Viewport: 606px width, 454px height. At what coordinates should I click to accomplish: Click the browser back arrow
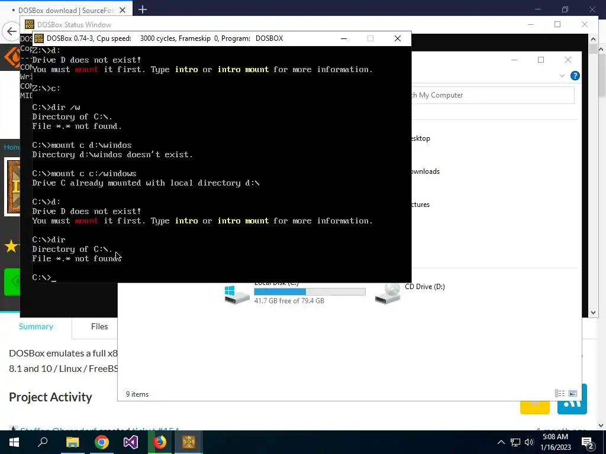pyautogui.click(x=12, y=31)
